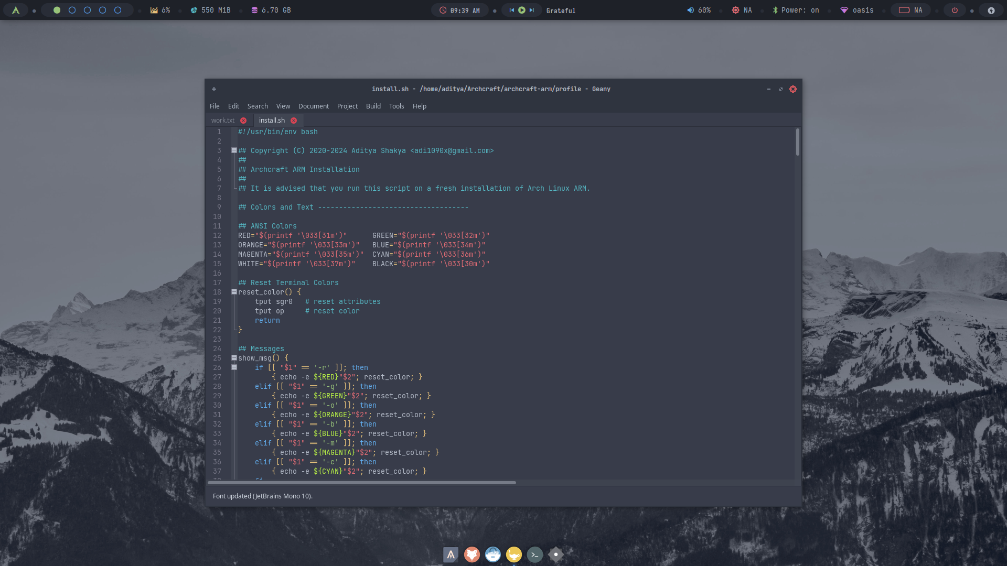
Task: Open the terminal from the dock
Action: pos(534,554)
